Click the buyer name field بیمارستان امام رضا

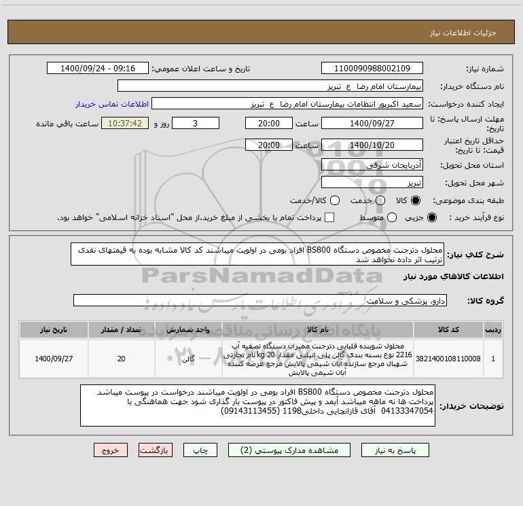pos(270,86)
